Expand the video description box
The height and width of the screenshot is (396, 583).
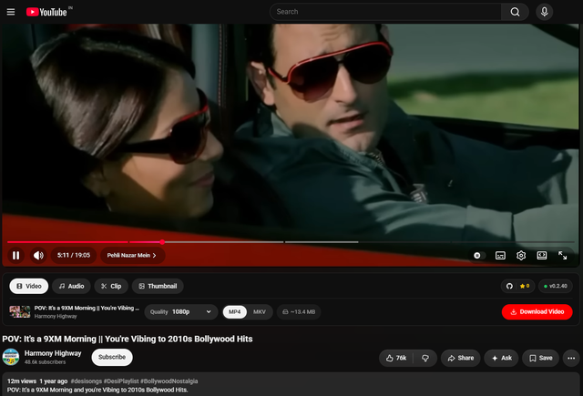coord(291,385)
